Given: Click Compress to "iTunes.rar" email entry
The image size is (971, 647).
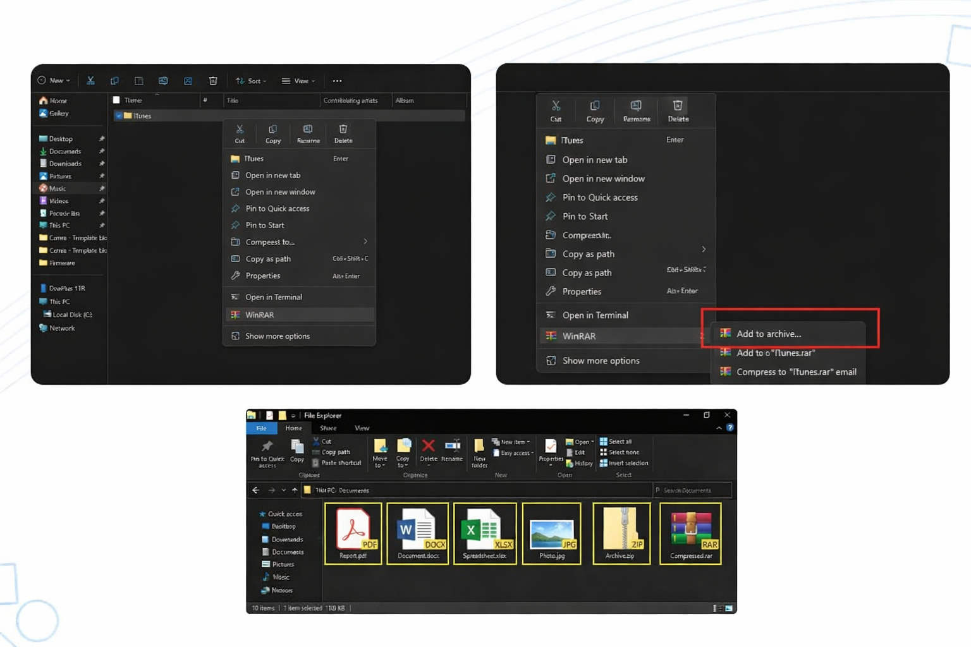Looking at the screenshot, I should click(x=796, y=372).
